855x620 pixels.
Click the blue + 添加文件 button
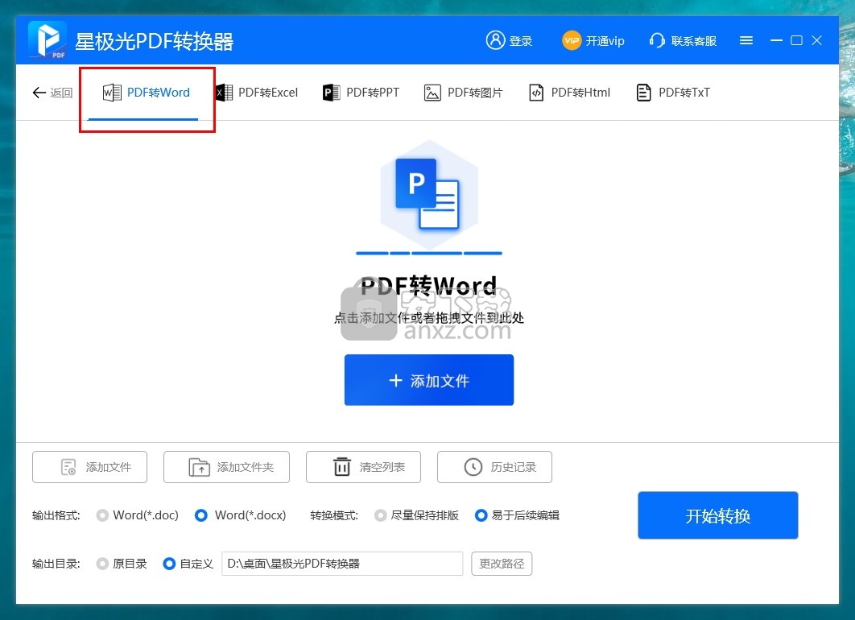coord(428,380)
